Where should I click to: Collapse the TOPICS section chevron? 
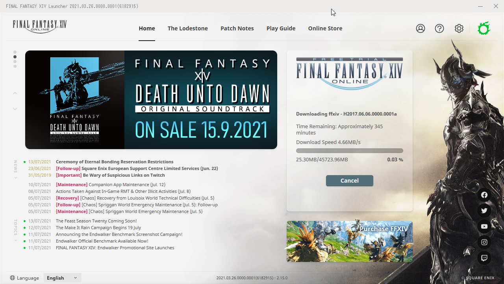pyautogui.click(x=15, y=240)
